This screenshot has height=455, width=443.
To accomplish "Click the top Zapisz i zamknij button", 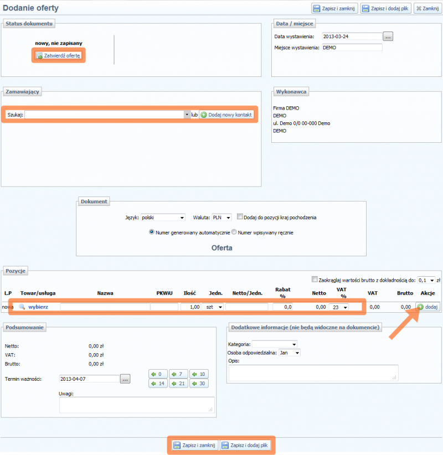I will [x=334, y=8].
